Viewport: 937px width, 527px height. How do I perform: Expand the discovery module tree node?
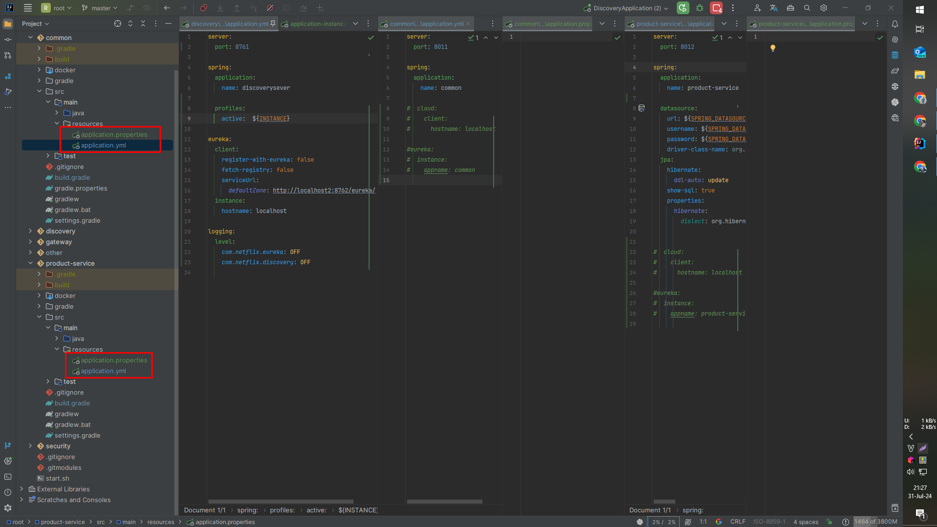pyautogui.click(x=30, y=231)
